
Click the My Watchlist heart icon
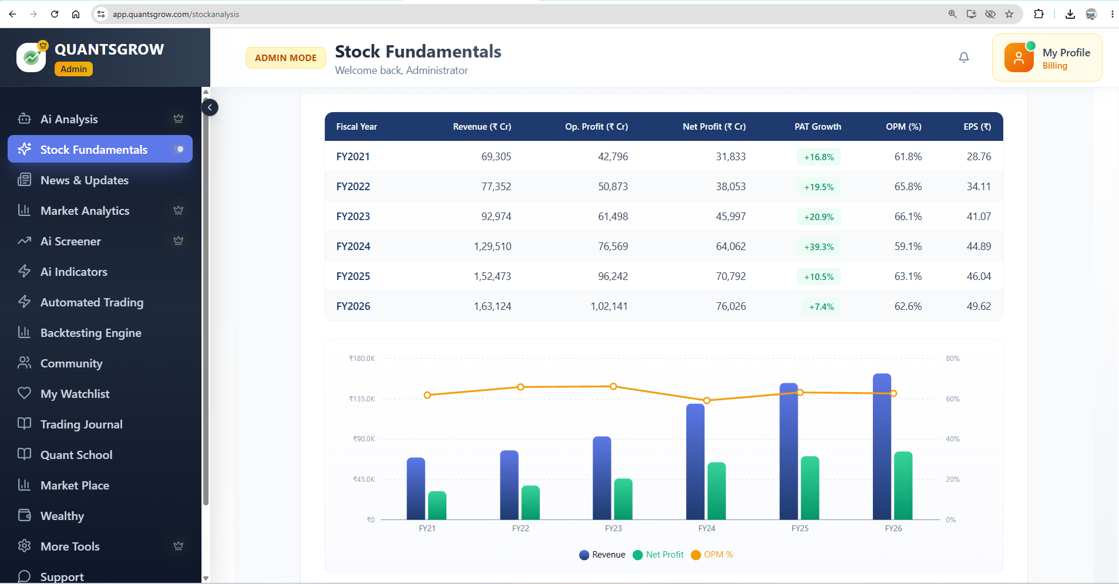click(24, 393)
